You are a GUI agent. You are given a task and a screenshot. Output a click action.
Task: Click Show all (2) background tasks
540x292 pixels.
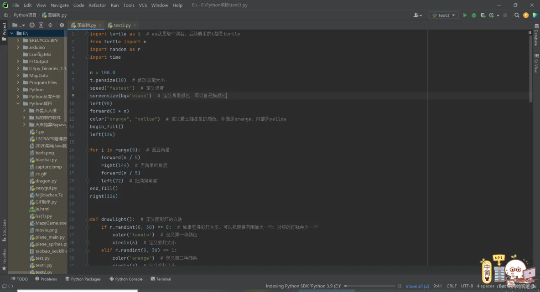coord(417,286)
